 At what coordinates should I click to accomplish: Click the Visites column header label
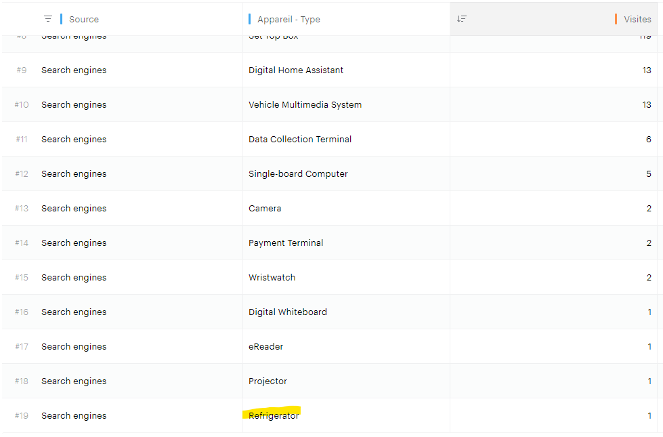(x=637, y=19)
